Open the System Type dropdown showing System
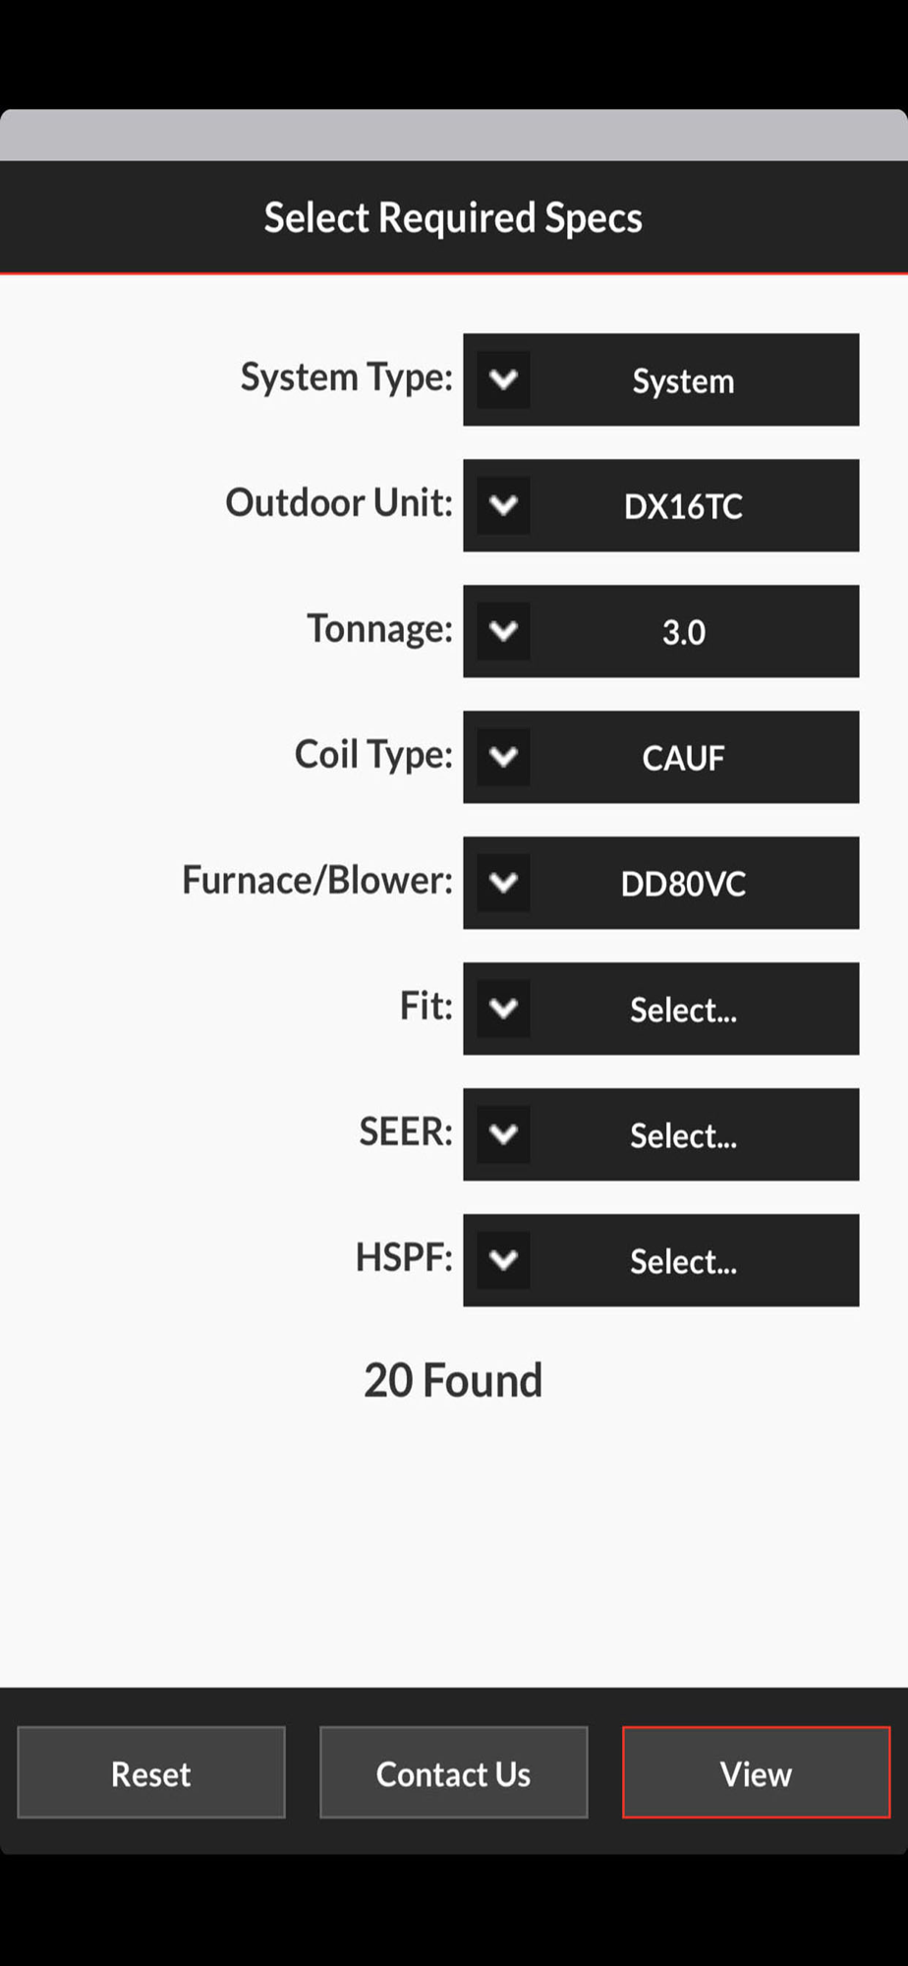This screenshot has height=1966, width=908. click(661, 379)
